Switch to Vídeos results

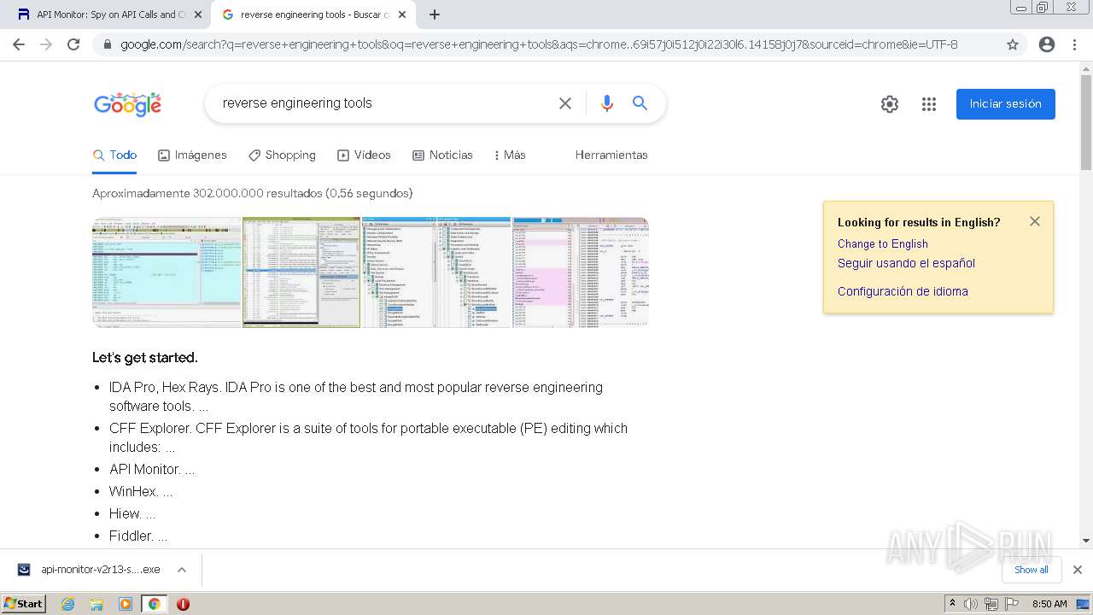[x=364, y=155]
